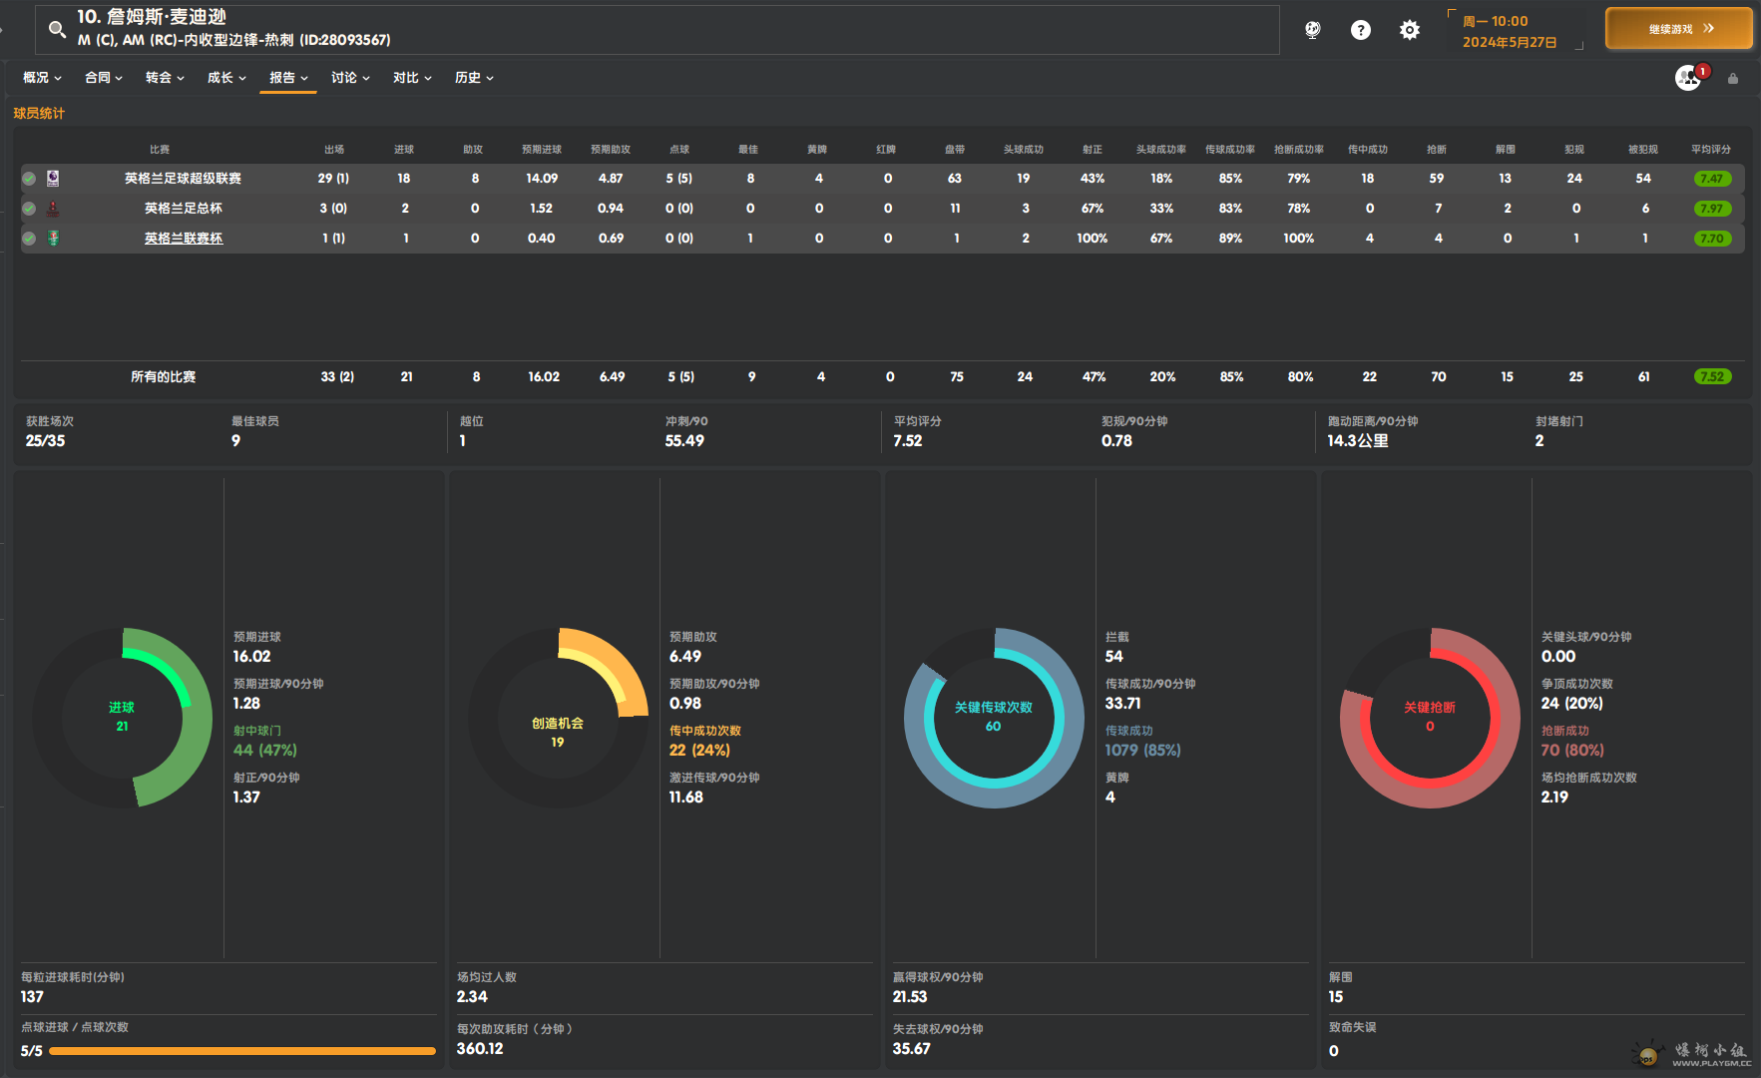Click the search magnifier icon
1761x1078 pixels.
[57, 30]
